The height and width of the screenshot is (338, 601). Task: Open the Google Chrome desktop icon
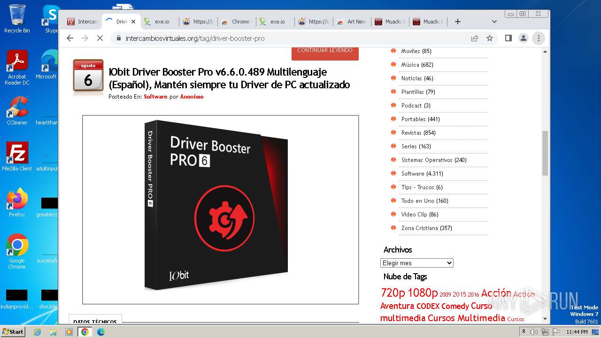(17, 252)
